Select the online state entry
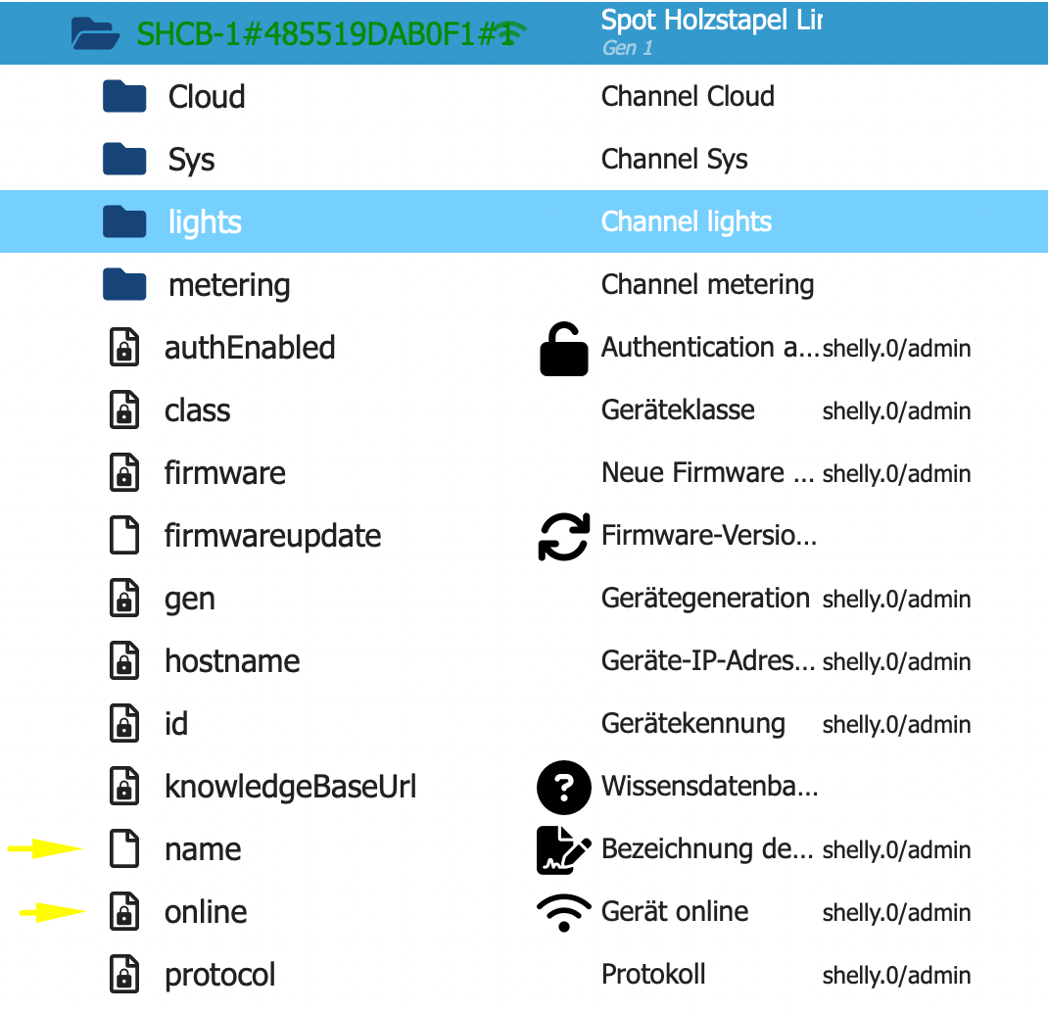The height and width of the screenshot is (1013, 1048). click(x=206, y=913)
